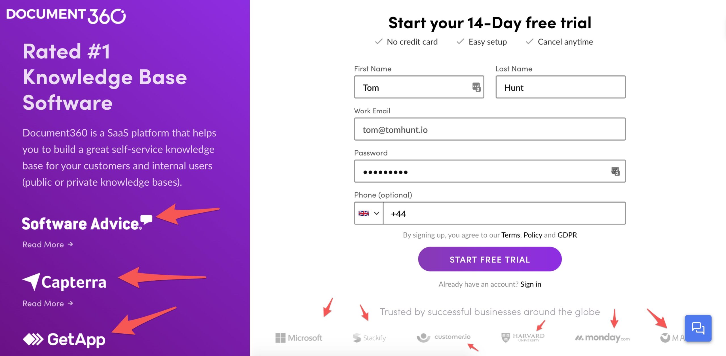
Task: Click the Stackify logo
Action: point(369,338)
